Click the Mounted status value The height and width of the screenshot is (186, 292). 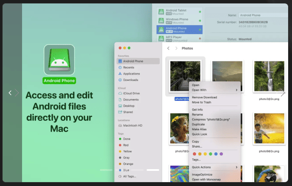(245, 39)
